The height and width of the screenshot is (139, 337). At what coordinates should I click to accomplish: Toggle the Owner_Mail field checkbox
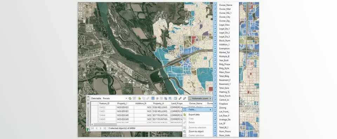click(x=215, y=9)
